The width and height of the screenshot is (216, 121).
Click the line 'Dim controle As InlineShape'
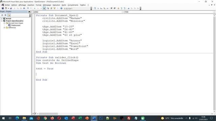pyautogui.click(x=57, y=60)
